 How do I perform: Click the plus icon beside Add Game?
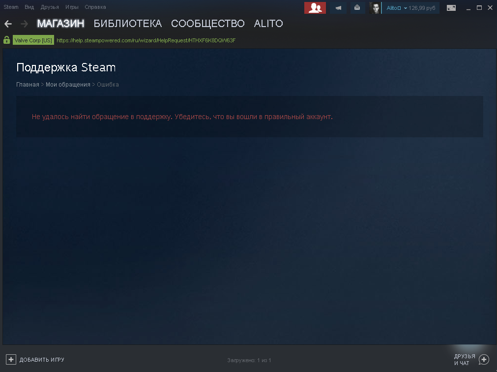11,359
